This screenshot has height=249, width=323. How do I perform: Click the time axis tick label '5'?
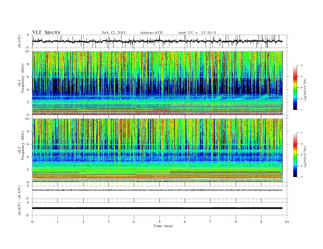(159, 222)
